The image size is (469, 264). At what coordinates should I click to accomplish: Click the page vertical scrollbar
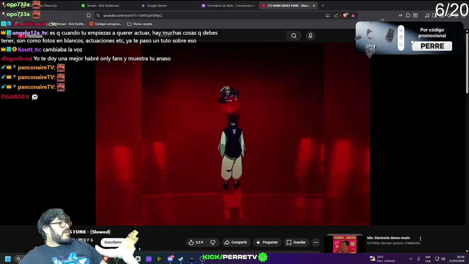[467, 62]
